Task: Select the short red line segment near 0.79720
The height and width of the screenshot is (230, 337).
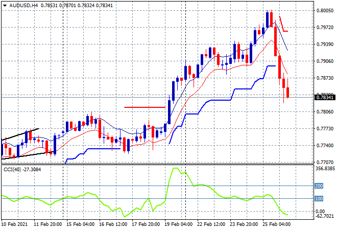Action: (x=284, y=24)
